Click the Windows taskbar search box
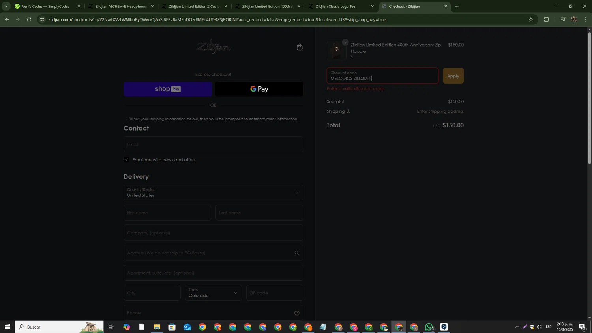592x333 pixels. click(x=59, y=327)
